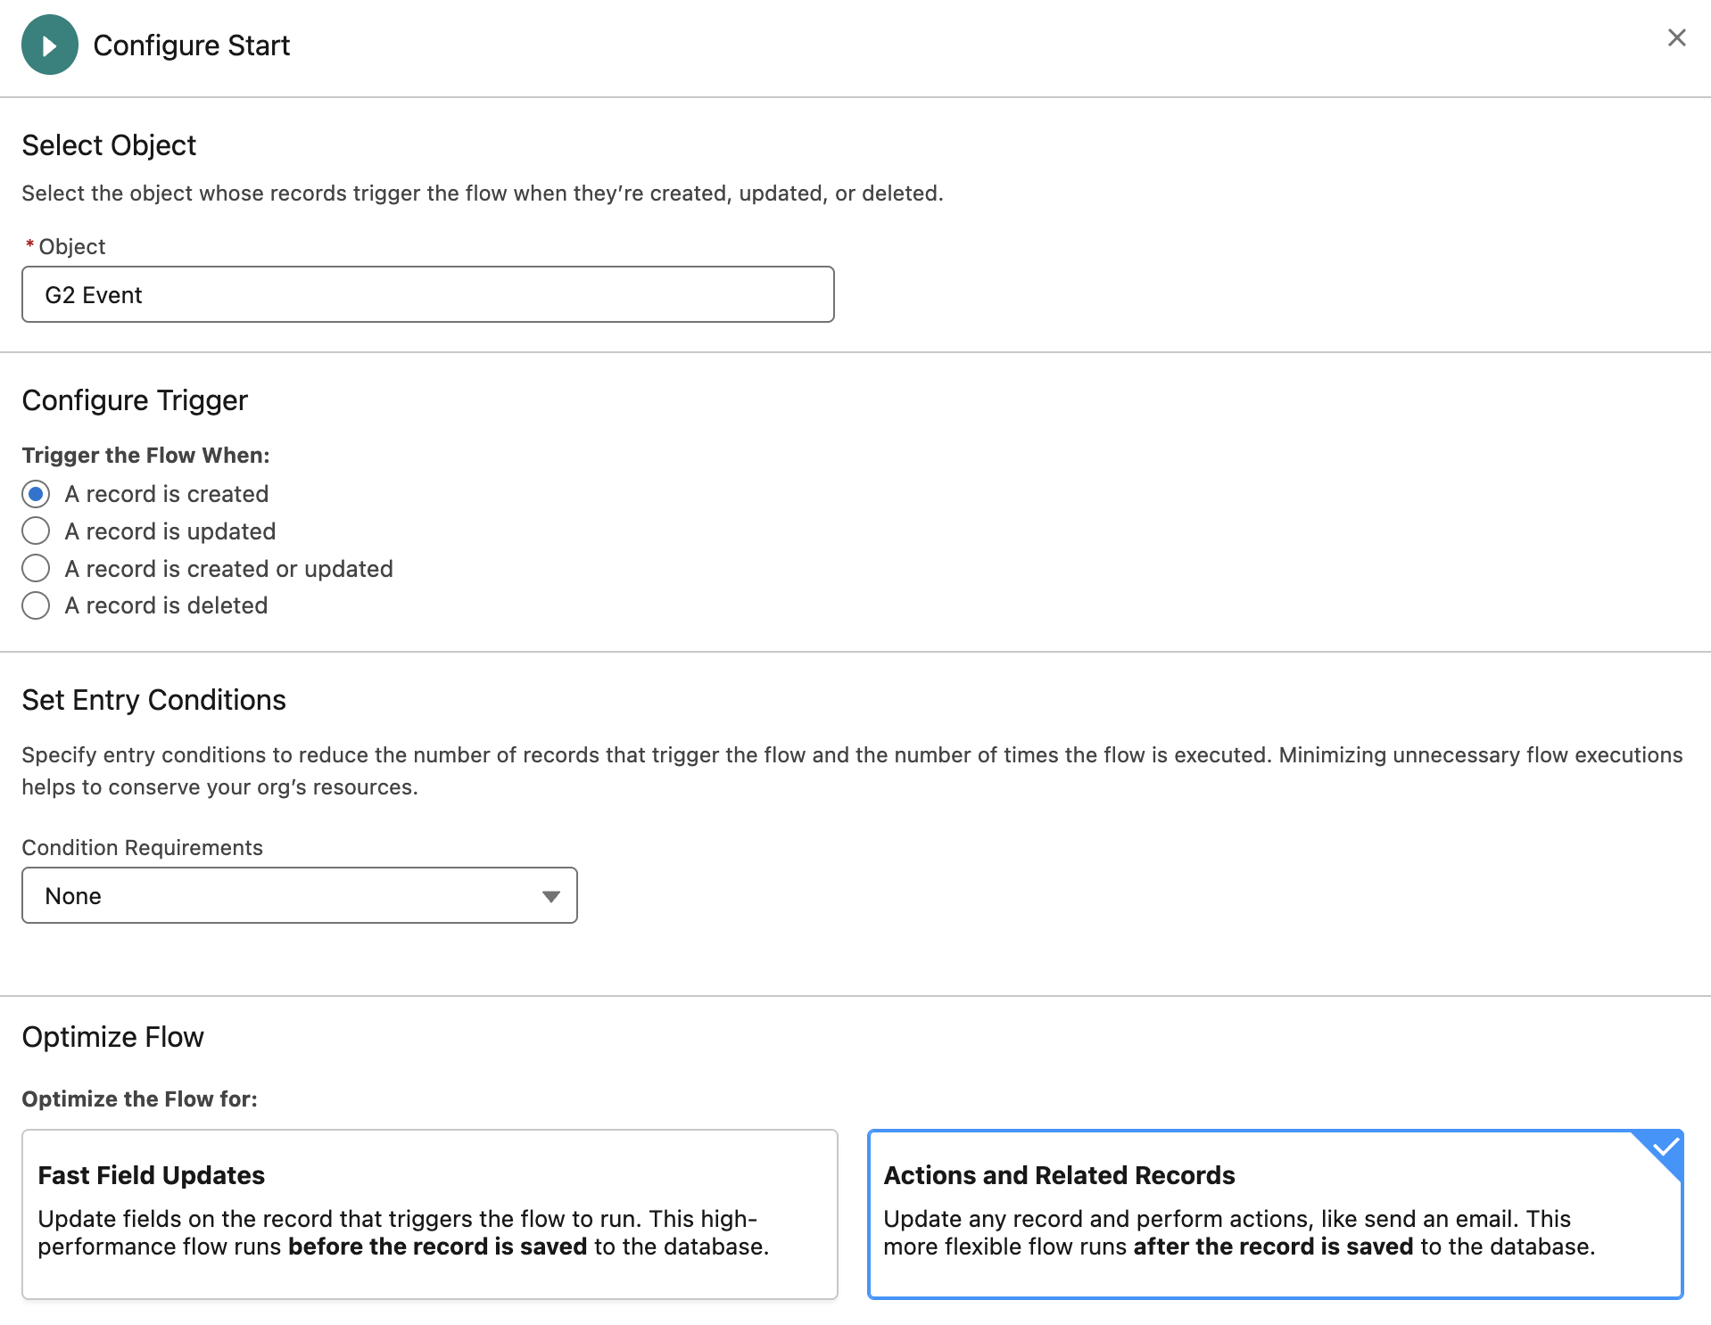Click the blue checkmark on selected card
The height and width of the screenshot is (1325, 1711).
(1665, 1147)
